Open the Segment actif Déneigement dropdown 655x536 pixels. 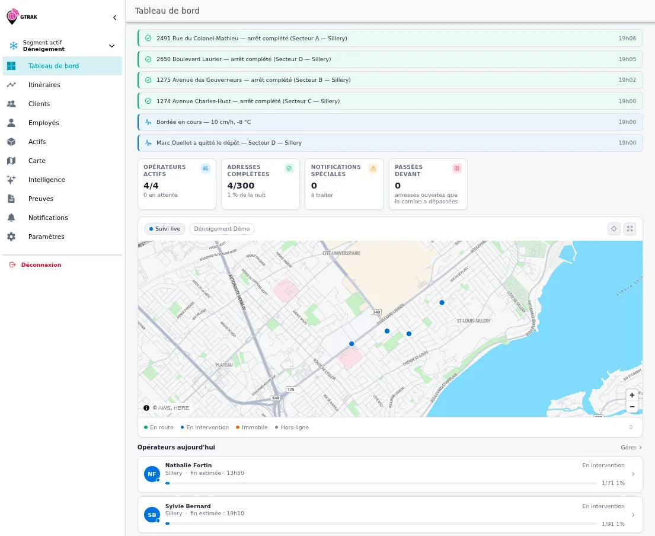coord(62,46)
